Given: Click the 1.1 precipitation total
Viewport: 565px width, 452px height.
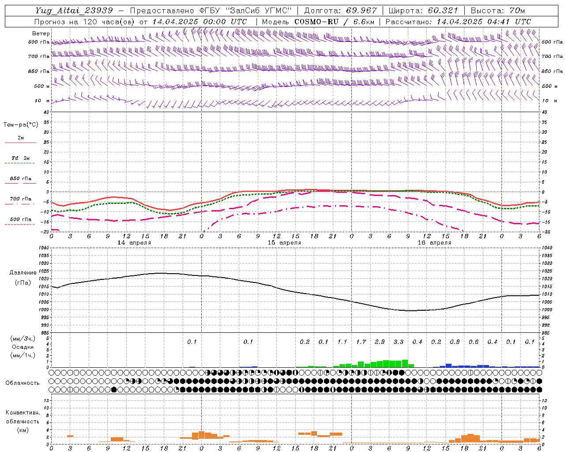Looking at the screenshot, I should click(342, 342).
